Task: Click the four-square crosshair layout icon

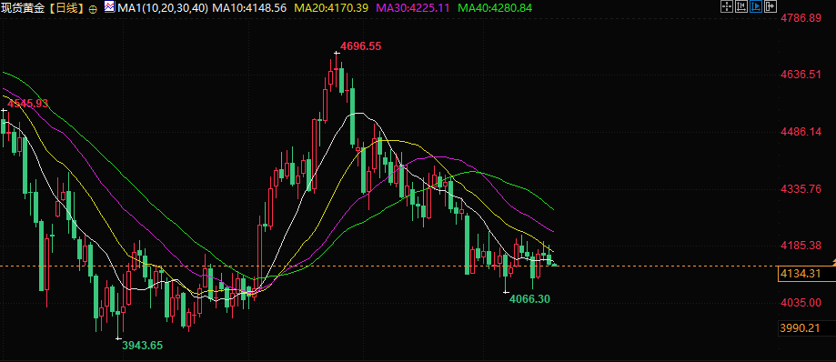Action: [727, 7]
